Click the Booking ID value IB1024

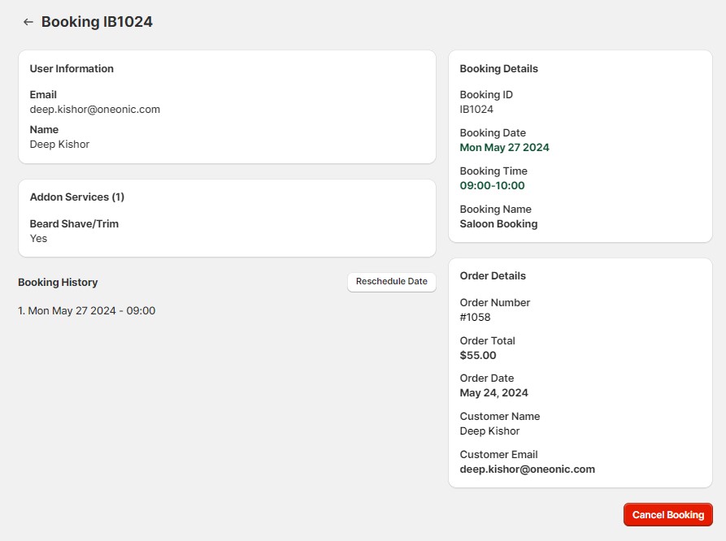pos(476,110)
